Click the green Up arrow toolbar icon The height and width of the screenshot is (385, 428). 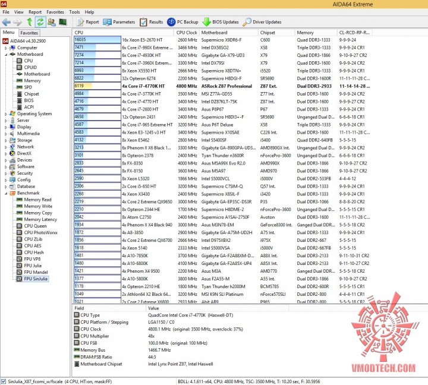pyautogui.click(x=30, y=22)
